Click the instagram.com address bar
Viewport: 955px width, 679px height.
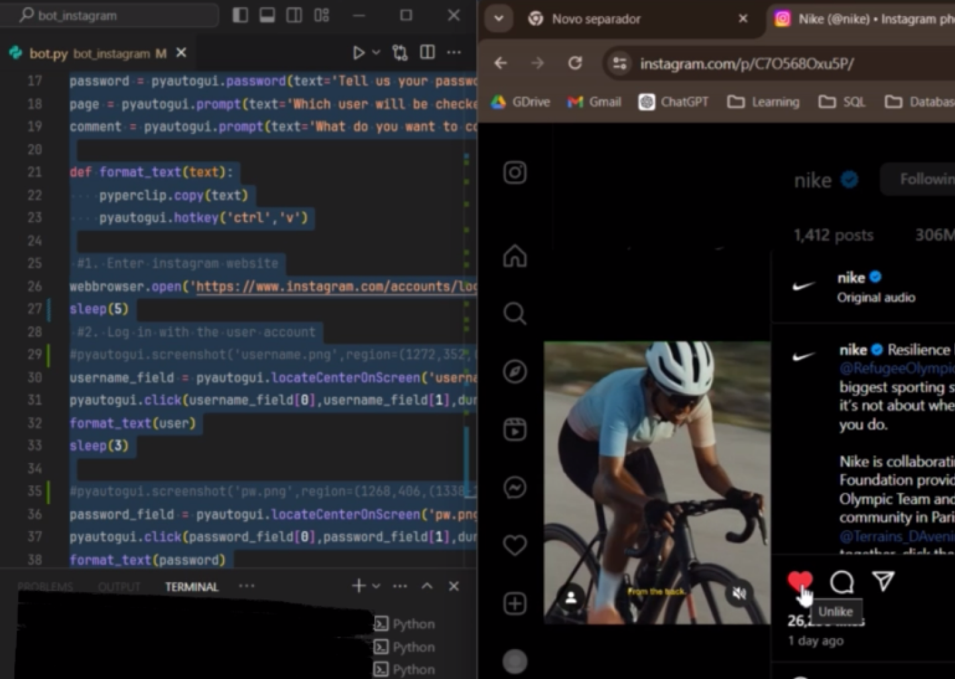[x=746, y=64]
